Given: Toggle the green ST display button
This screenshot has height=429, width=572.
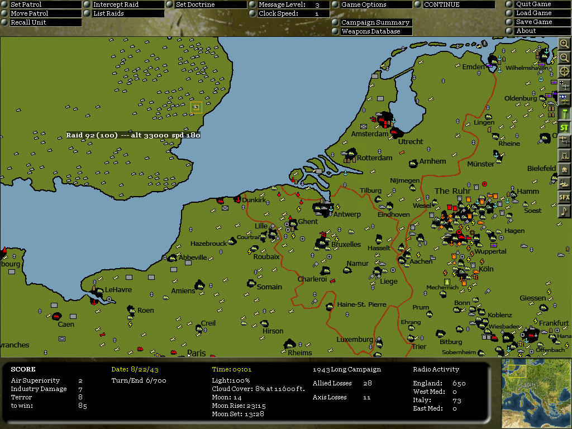Looking at the screenshot, I should (564, 127).
